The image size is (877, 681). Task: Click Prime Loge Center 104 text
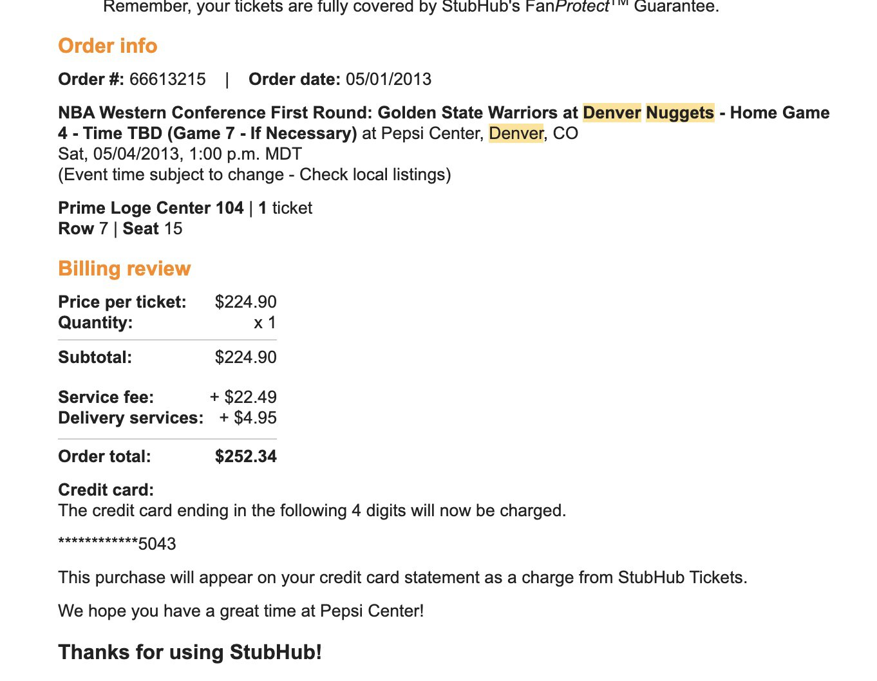coord(151,208)
